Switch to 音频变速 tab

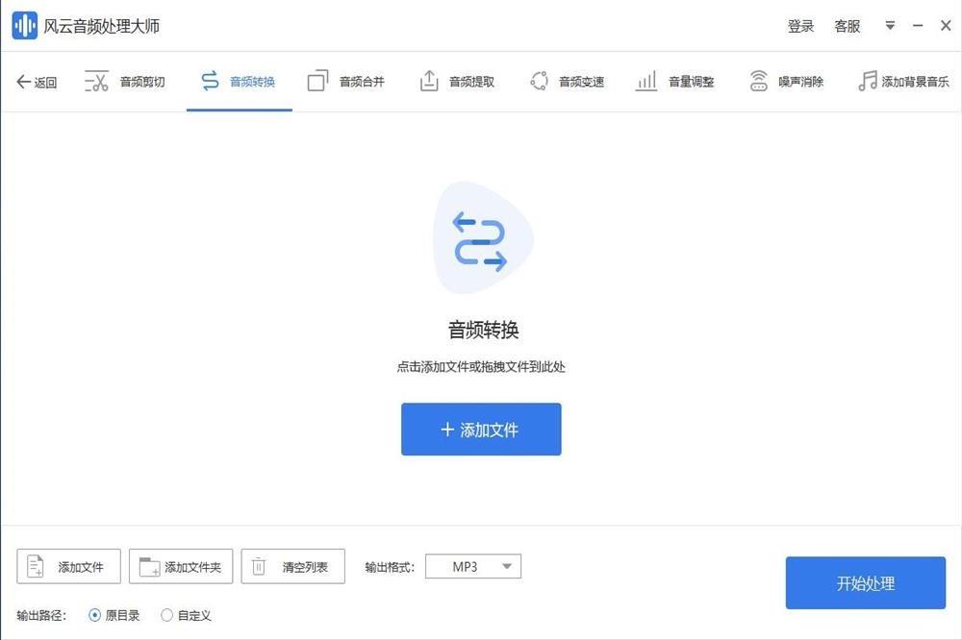[567, 82]
